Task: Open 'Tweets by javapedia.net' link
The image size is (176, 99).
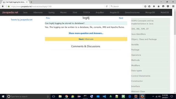Action: [21, 20]
